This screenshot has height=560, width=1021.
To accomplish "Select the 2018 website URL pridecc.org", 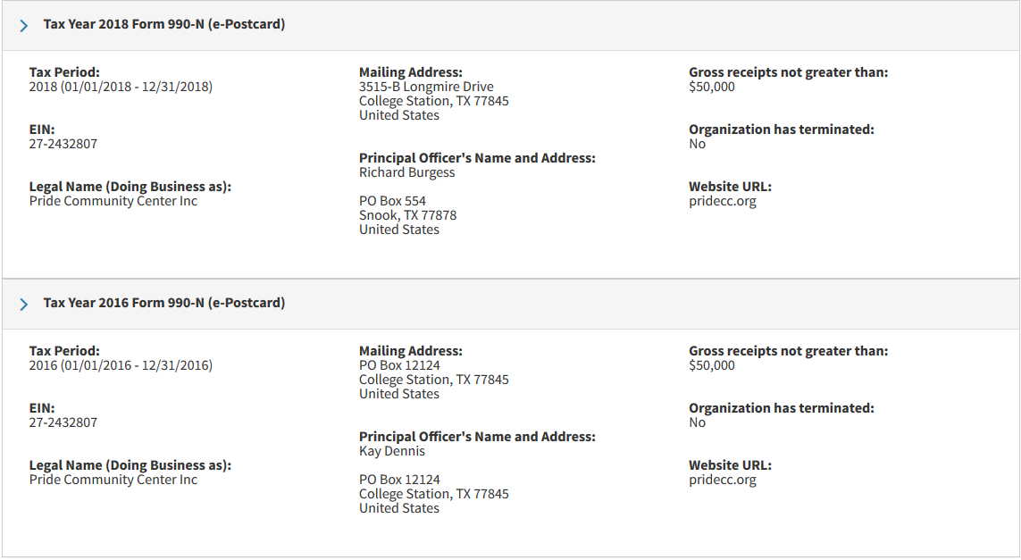I will (723, 201).
